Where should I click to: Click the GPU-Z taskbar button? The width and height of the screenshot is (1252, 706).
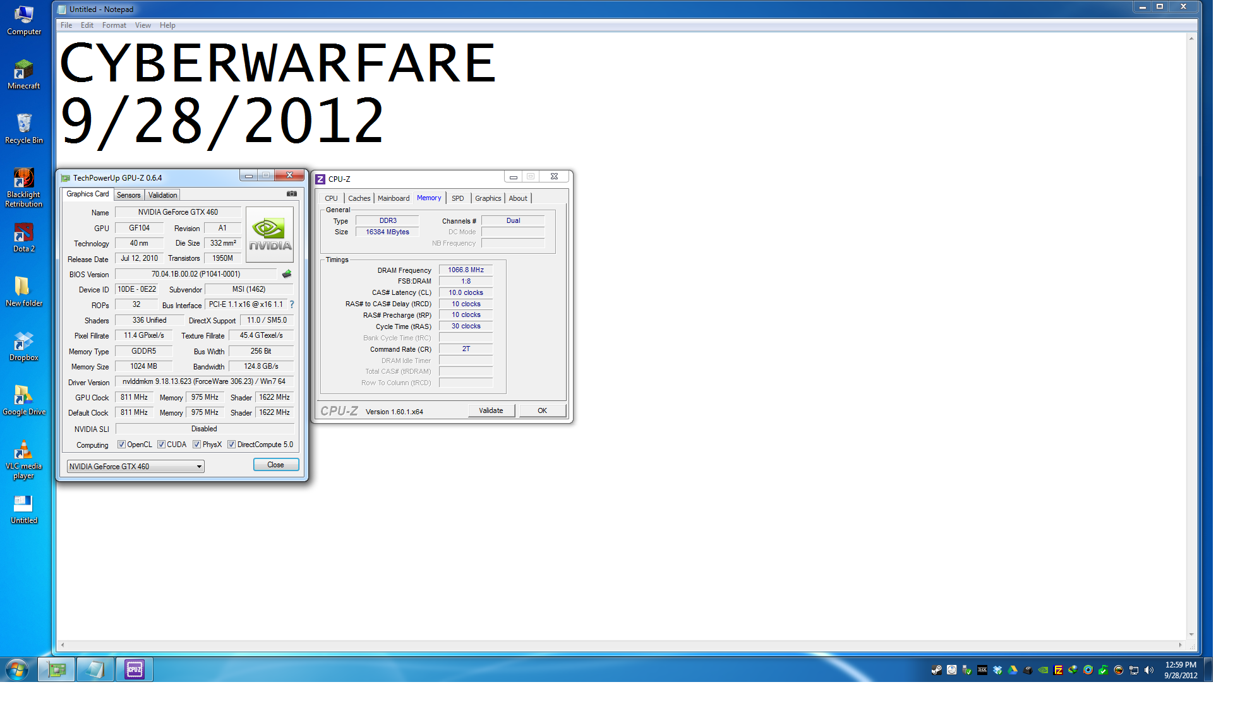point(56,669)
